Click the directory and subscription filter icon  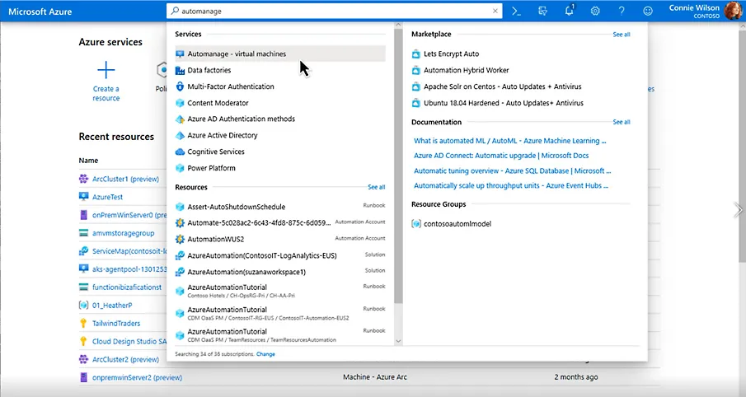(542, 12)
